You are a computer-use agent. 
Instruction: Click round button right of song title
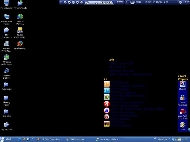tap(180, 2)
